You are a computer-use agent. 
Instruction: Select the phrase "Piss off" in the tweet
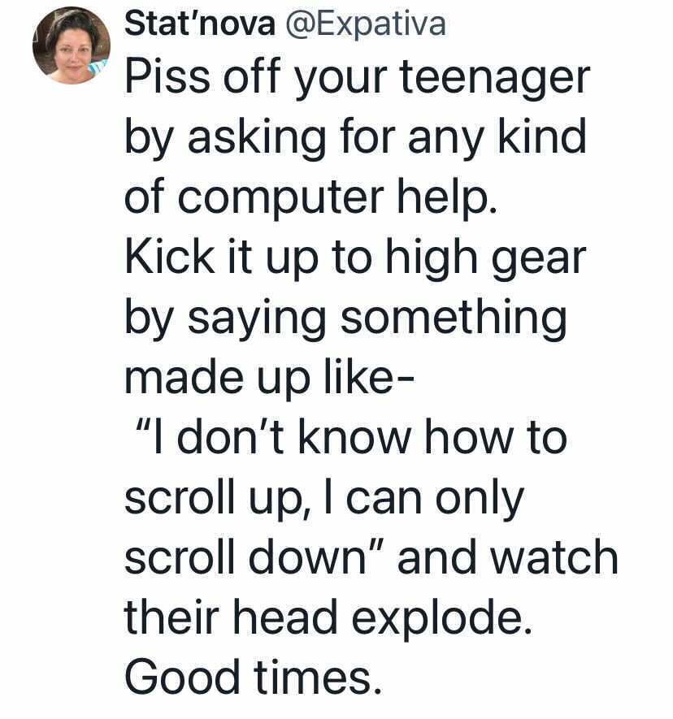coord(202,76)
